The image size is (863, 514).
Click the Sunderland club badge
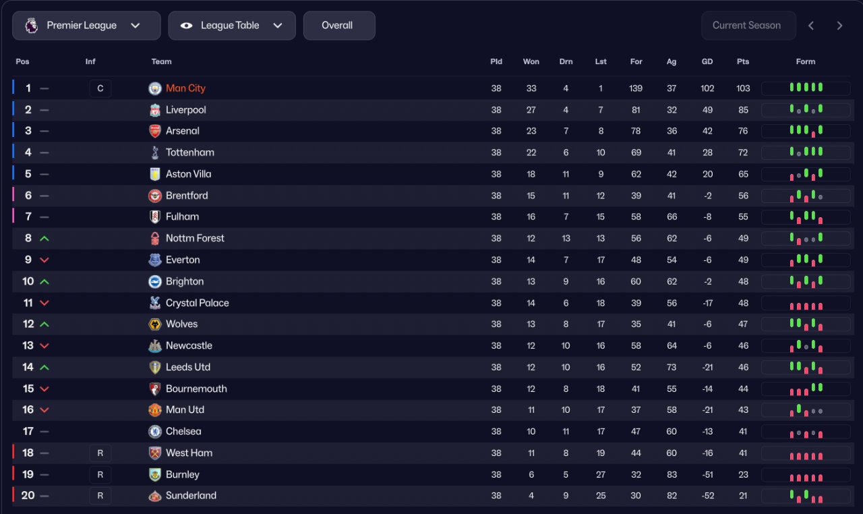point(155,496)
